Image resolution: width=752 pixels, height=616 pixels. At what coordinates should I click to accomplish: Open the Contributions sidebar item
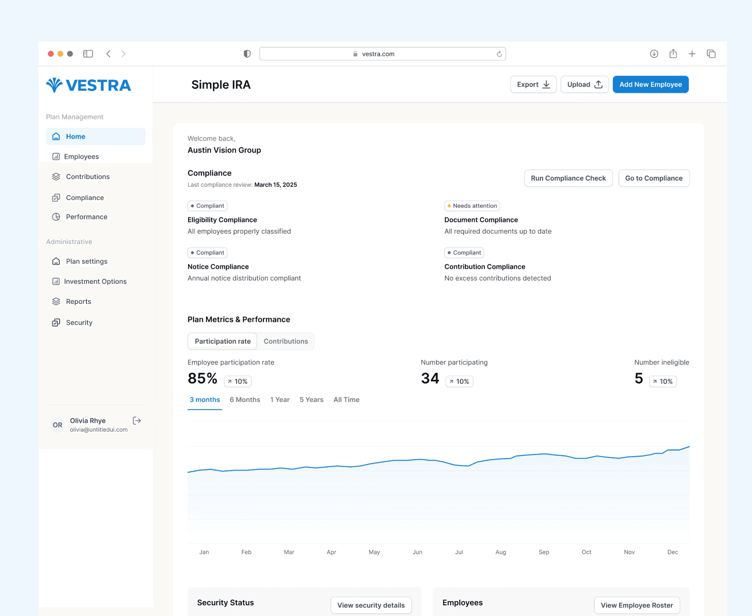pos(96,177)
